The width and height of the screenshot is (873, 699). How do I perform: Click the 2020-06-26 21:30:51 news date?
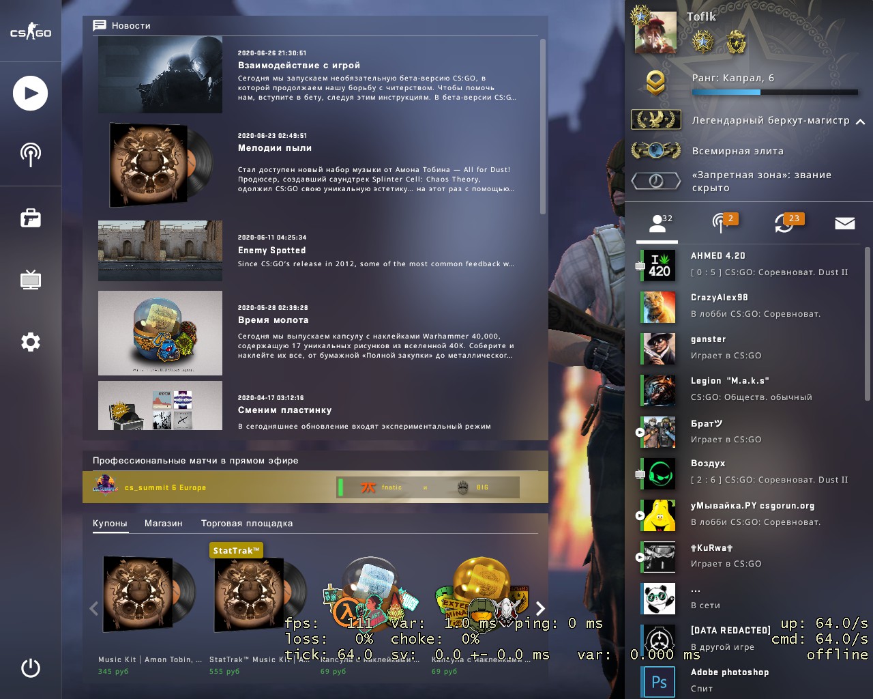tap(272, 53)
